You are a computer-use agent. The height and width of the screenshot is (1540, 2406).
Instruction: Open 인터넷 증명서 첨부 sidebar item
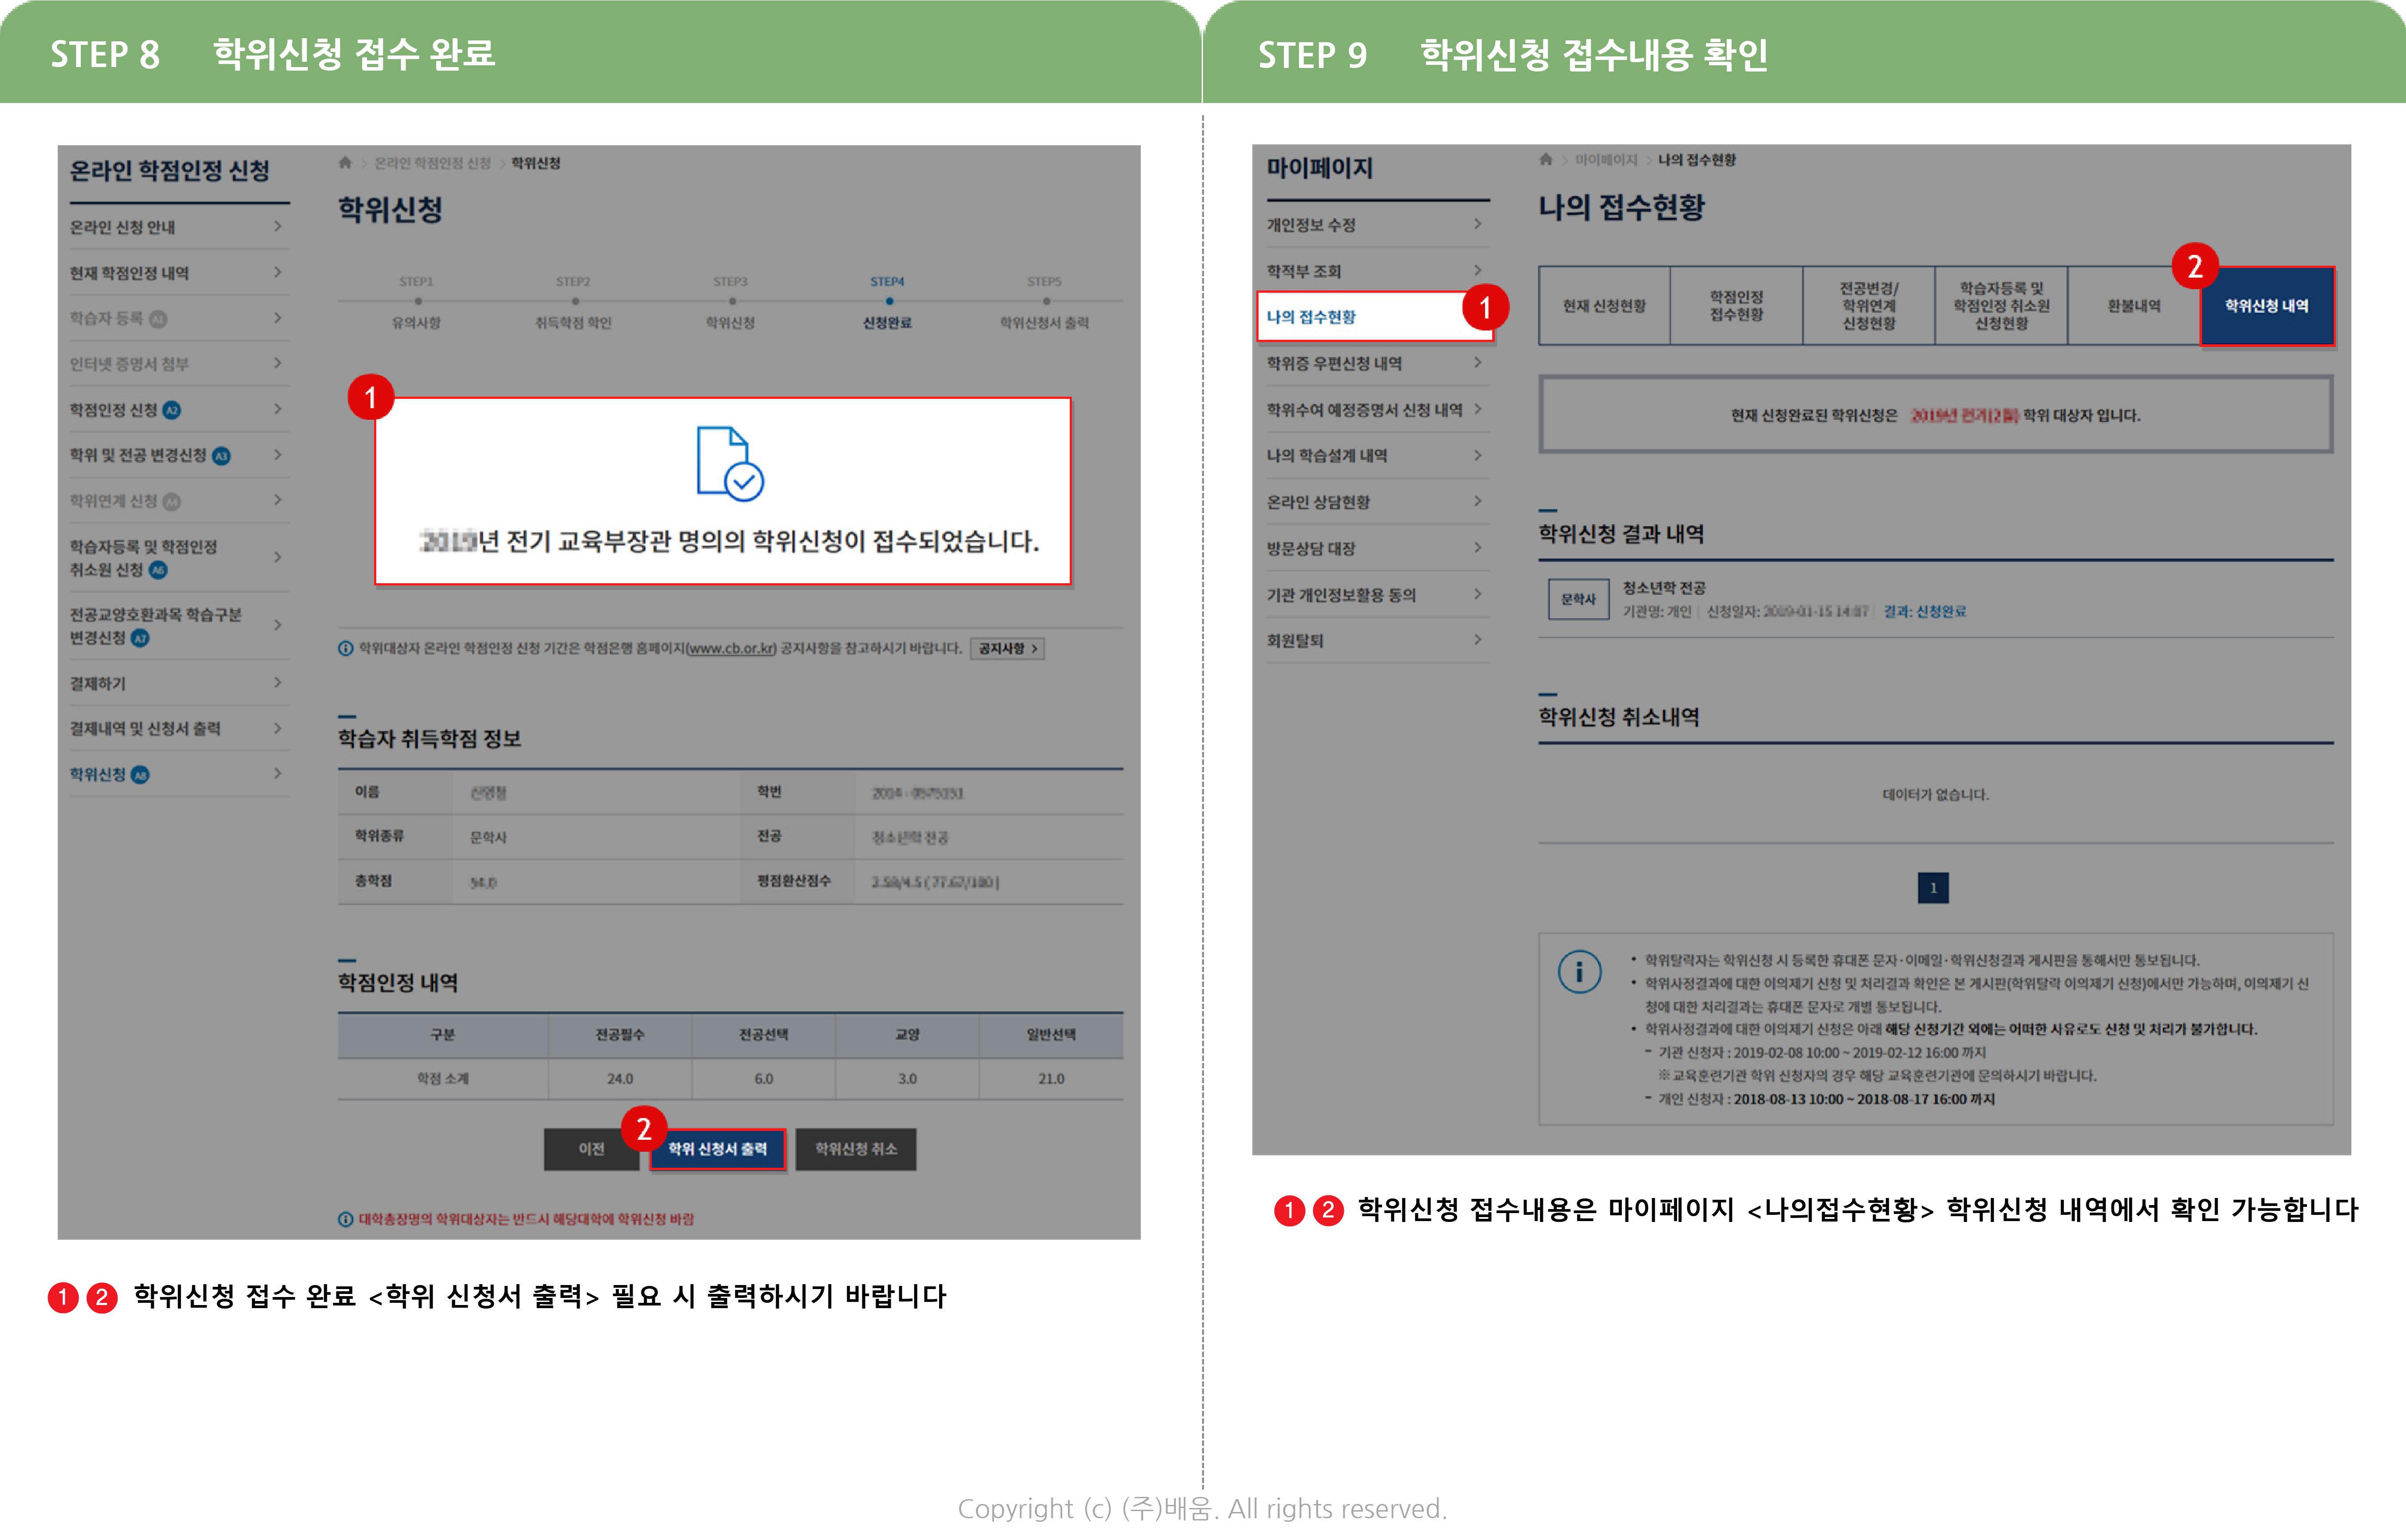[x=179, y=364]
